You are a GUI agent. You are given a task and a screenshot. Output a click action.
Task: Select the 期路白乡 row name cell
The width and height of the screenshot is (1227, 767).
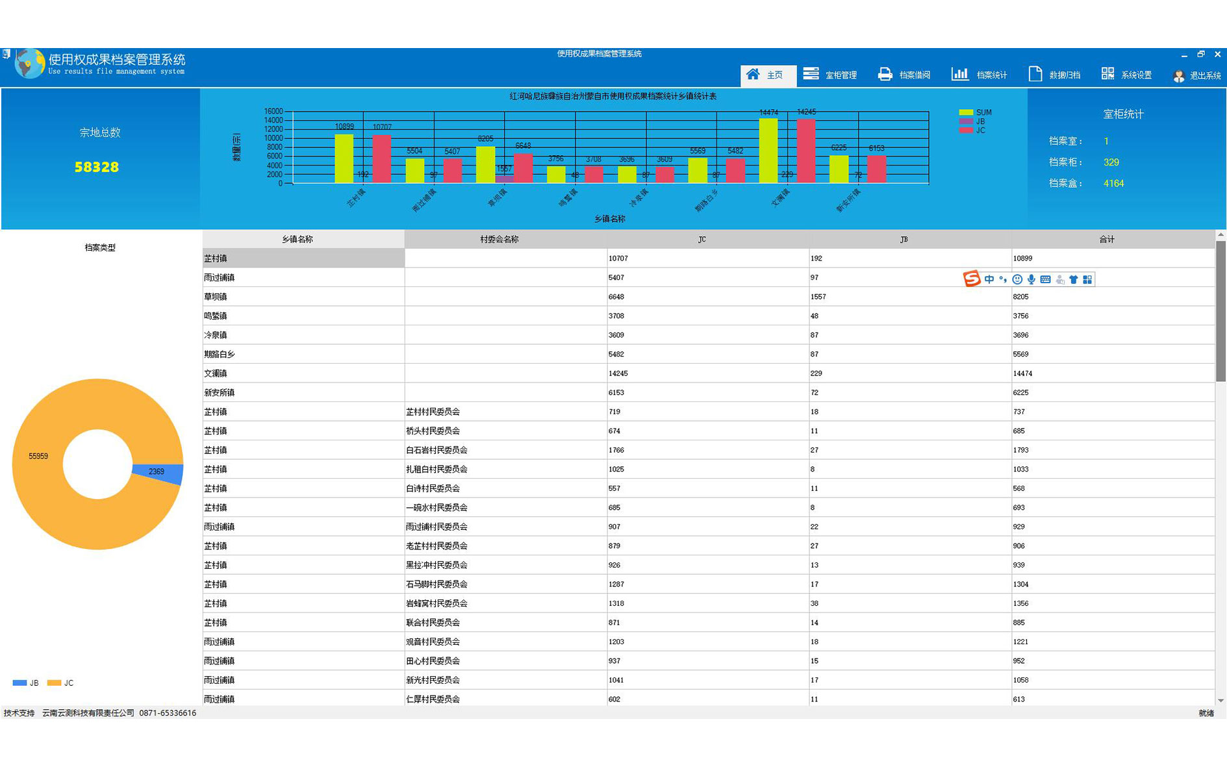(303, 354)
